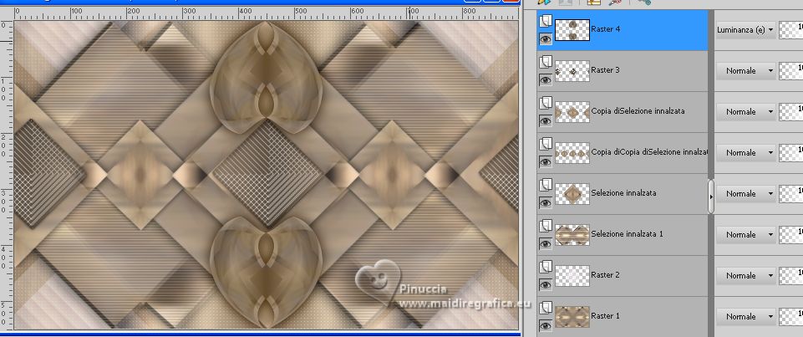
Task: Click the 'Raster 3' layer name
Action: (x=605, y=70)
